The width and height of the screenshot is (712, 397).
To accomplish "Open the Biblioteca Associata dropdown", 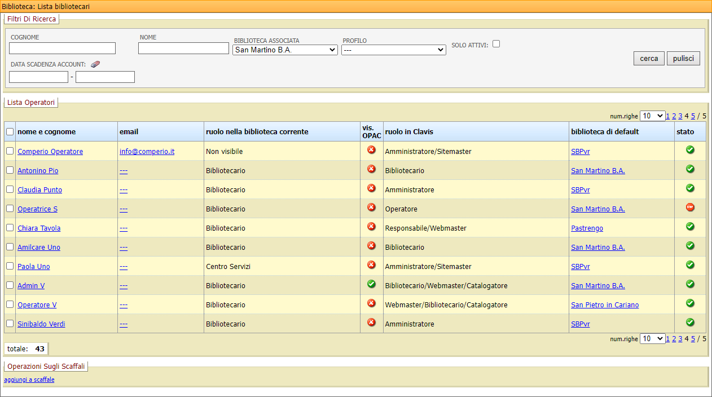I will pos(285,50).
